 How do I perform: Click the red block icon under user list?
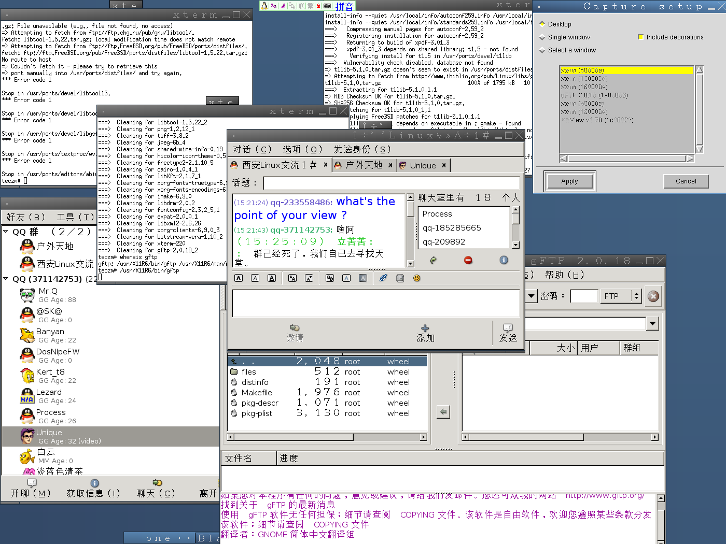pyautogui.click(x=468, y=260)
